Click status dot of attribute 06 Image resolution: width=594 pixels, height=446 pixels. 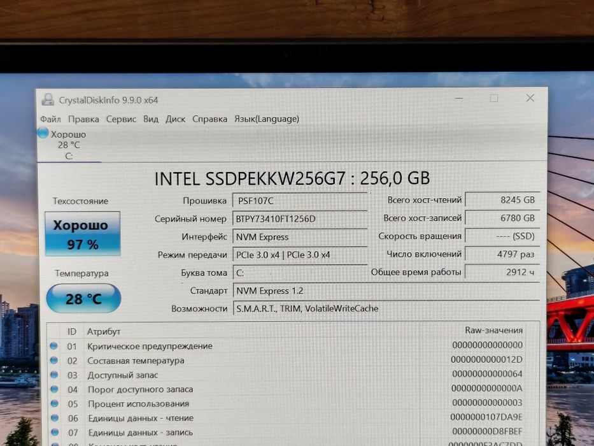point(55,417)
